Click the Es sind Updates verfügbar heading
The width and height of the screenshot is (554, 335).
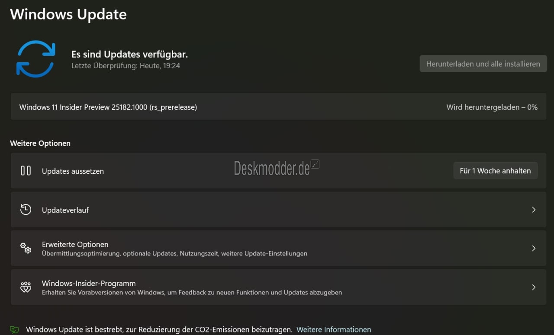(x=129, y=54)
